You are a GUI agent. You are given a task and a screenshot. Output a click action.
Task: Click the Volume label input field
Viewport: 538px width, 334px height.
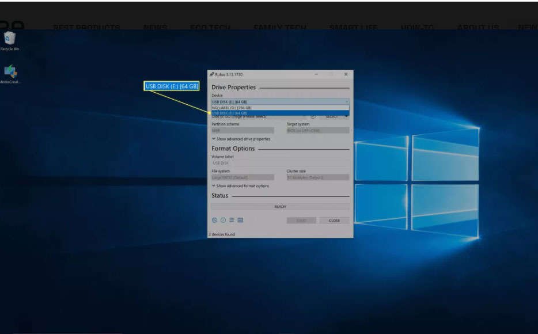click(x=281, y=163)
